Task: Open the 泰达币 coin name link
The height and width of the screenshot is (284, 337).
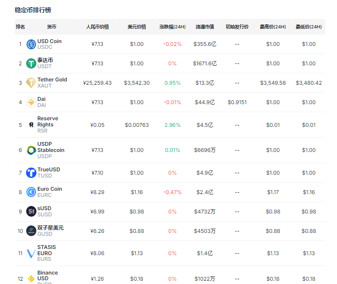Action: point(45,61)
